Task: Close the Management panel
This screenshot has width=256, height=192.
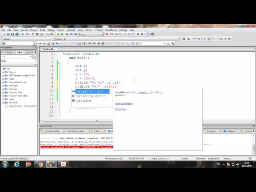Action: (x=36, y=48)
